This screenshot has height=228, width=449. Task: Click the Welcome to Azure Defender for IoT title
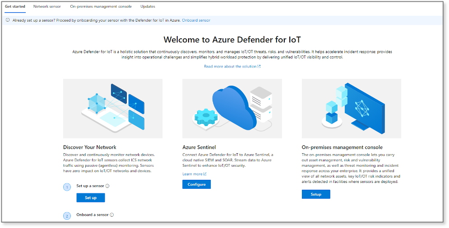(232, 40)
